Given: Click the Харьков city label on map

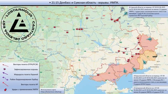Looking at the screenshot, I should 127,34.
